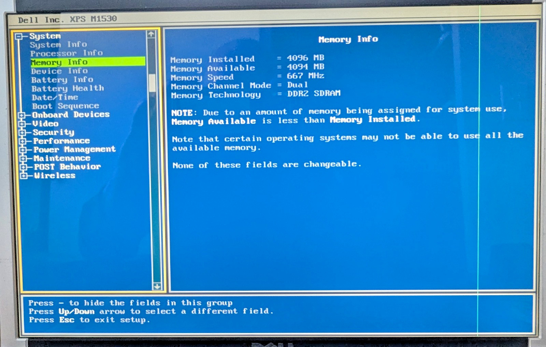Viewport: 546px width, 347px height.
Task: Select Wireless group label
Action: 55,176
